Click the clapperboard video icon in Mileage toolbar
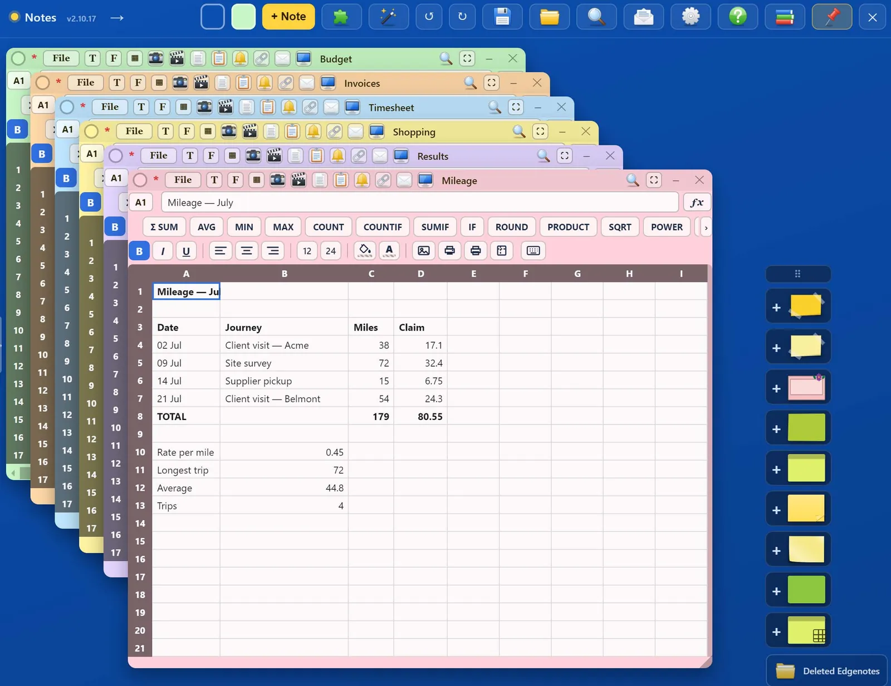The width and height of the screenshot is (891, 686). tap(298, 180)
